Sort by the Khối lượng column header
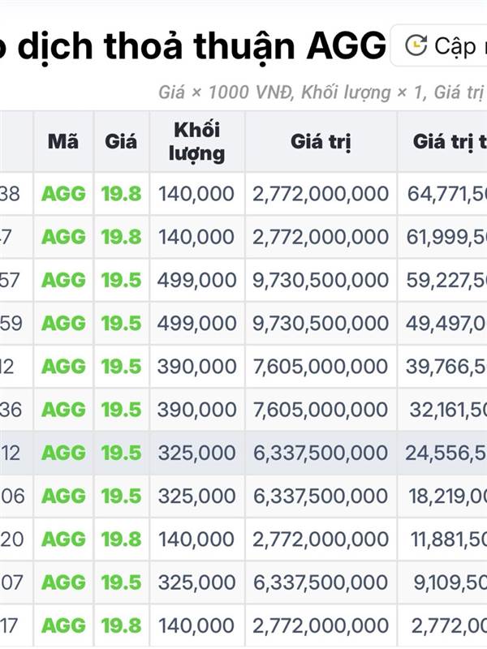 [197, 141]
